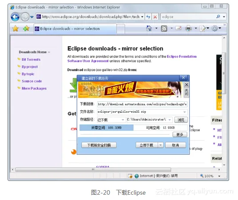238x200 pixels.
Task: Click the 取消 cancel button
Action: pyautogui.click(x=175, y=145)
